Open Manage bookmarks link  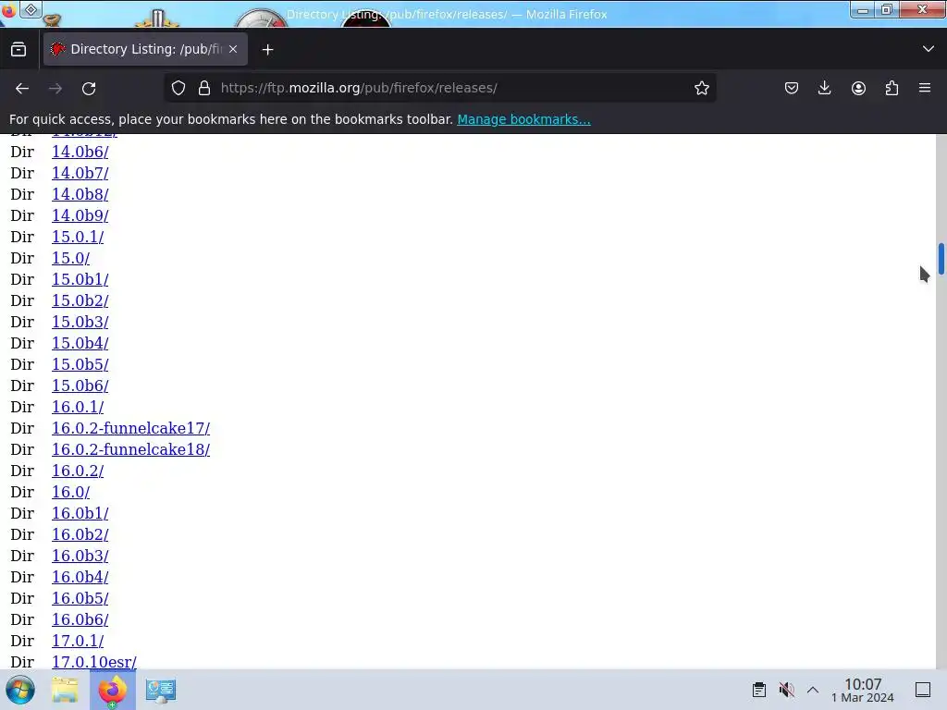523,119
